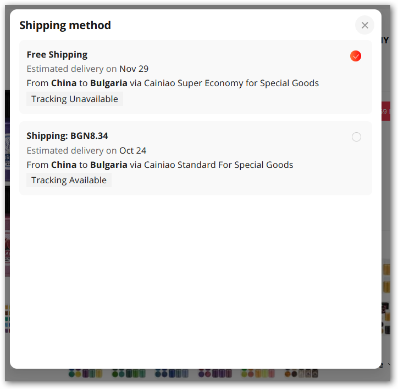The width and height of the screenshot is (398, 389).
Task: Click the dimmed product image left of dialog
Action: pos(7,181)
